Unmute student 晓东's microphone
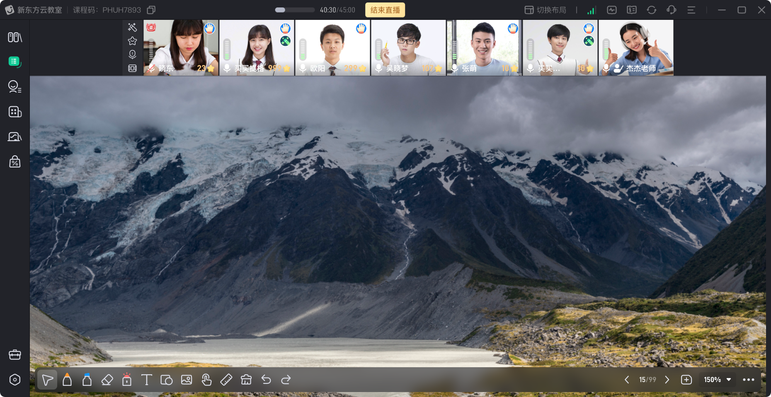Viewport: 771px width, 397px height. 151,68
